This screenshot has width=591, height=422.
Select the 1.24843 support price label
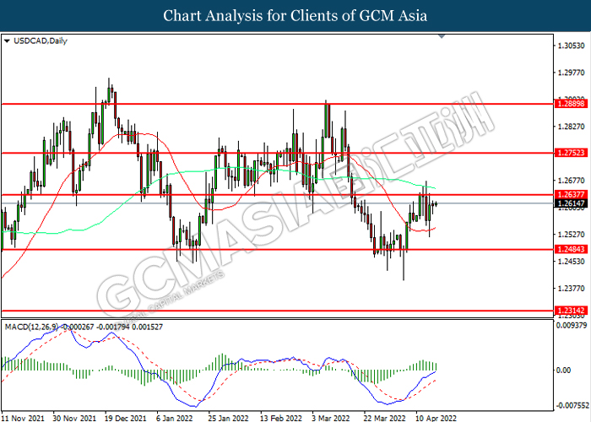click(x=571, y=249)
